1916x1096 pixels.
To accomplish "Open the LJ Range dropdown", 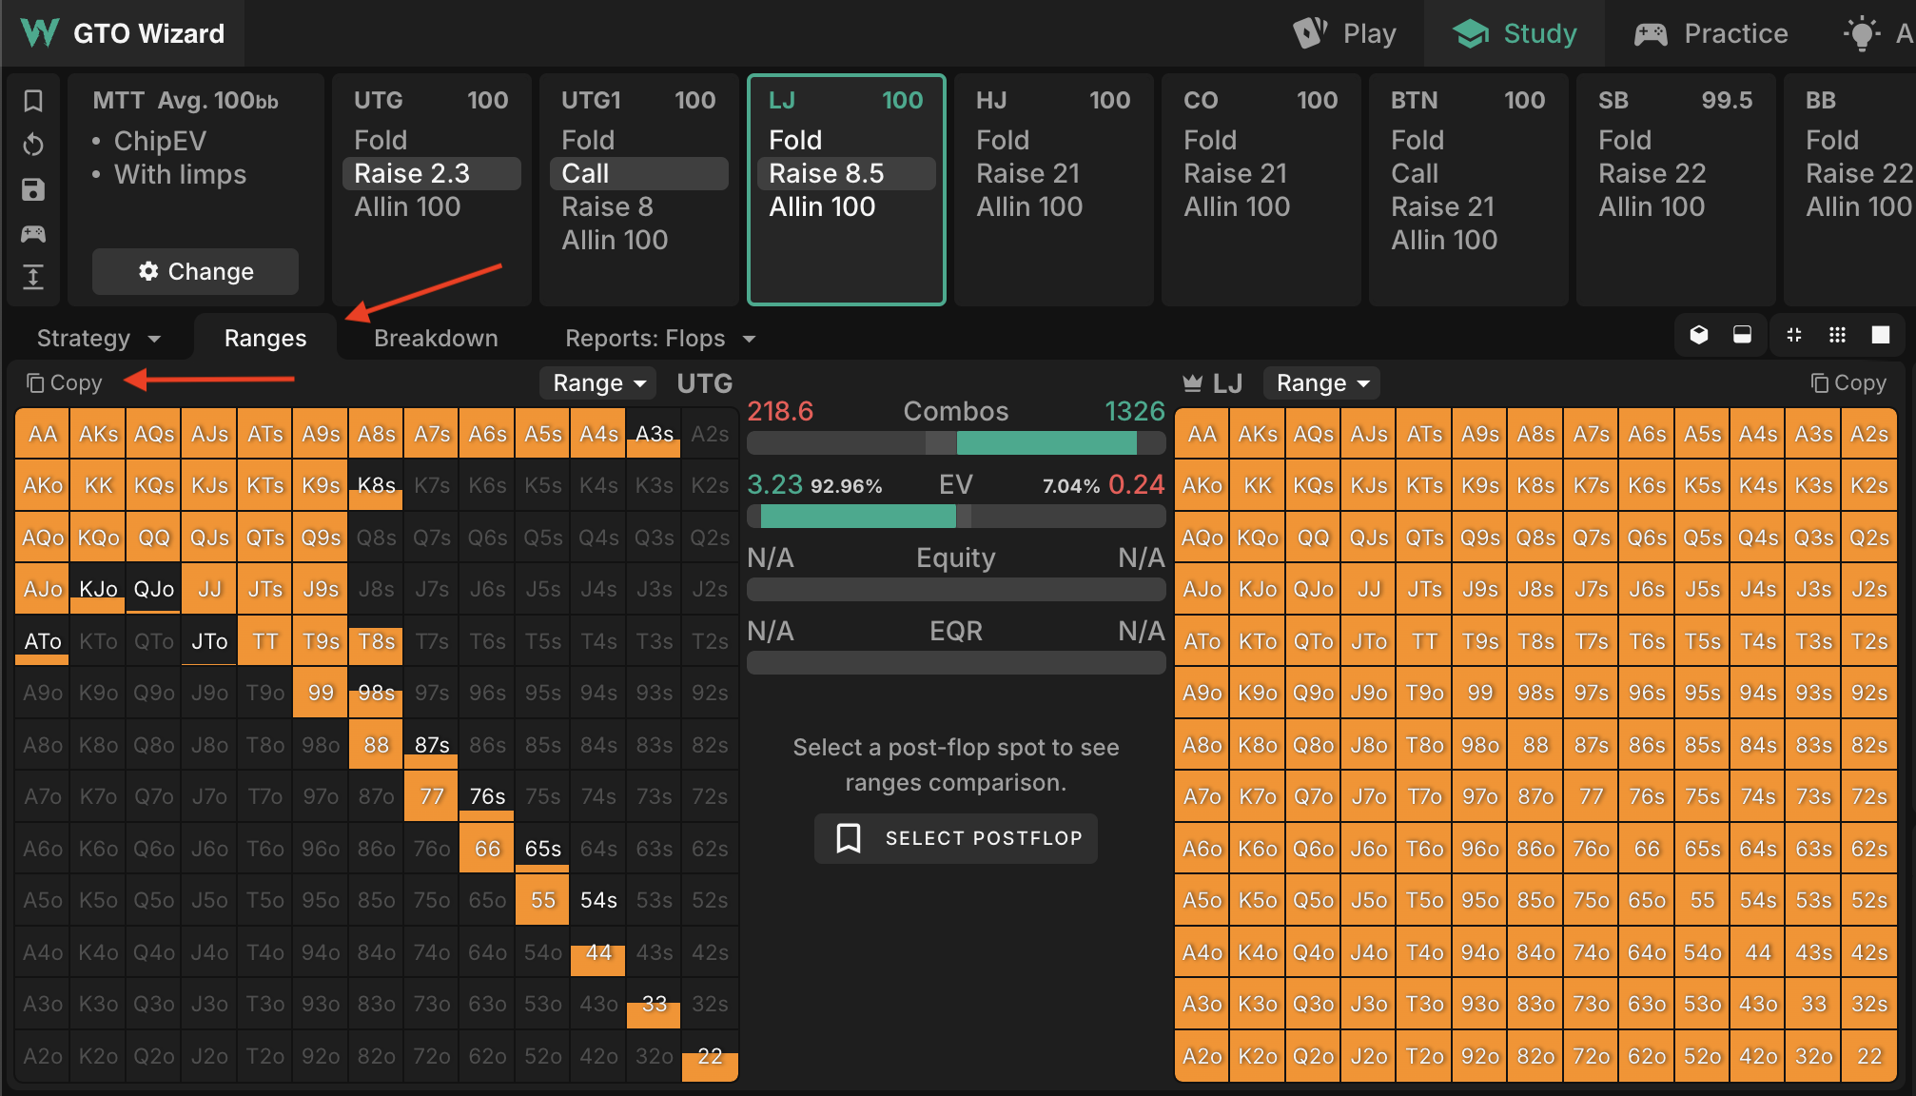I will coord(1322,383).
